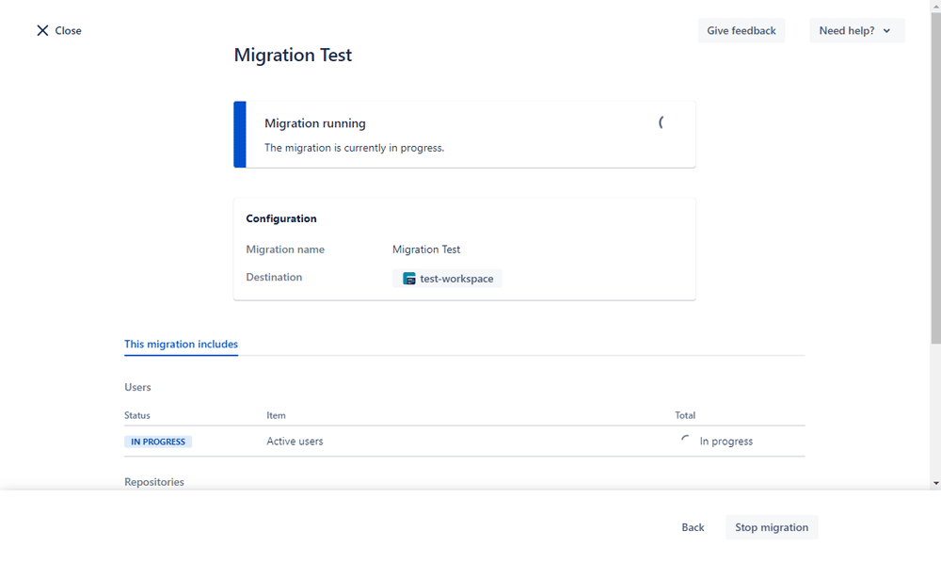Screen dimensions: 941x563
Task: Click the Give feedback button
Action: (x=742, y=31)
